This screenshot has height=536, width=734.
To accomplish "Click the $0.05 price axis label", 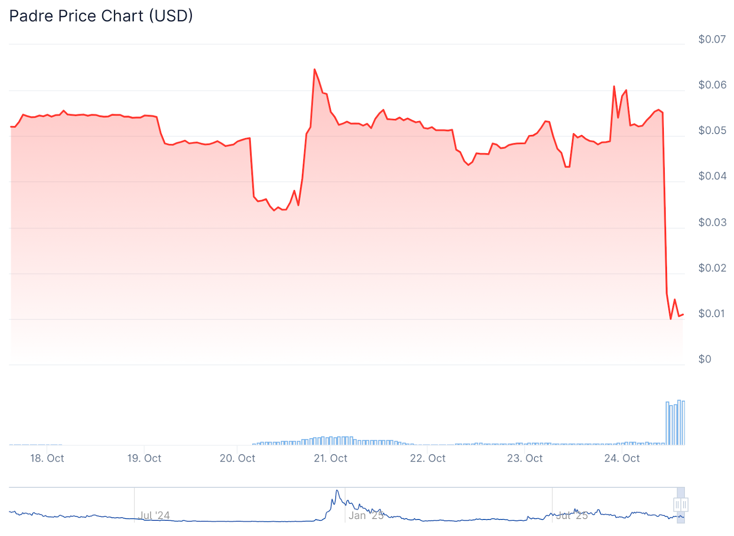I will click(x=712, y=131).
